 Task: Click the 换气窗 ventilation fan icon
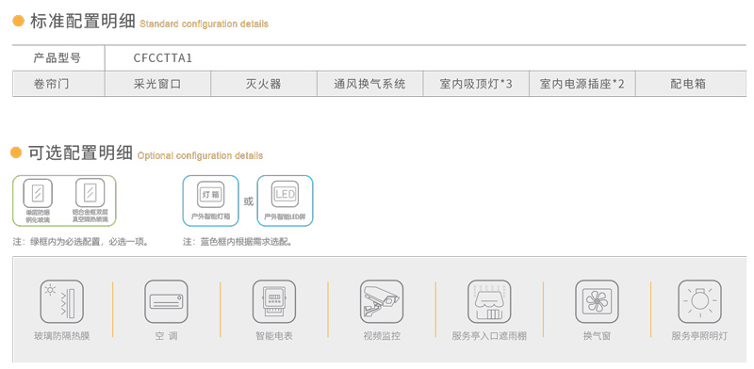(x=597, y=302)
